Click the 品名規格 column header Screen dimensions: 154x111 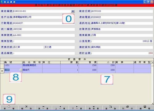tap(32, 62)
